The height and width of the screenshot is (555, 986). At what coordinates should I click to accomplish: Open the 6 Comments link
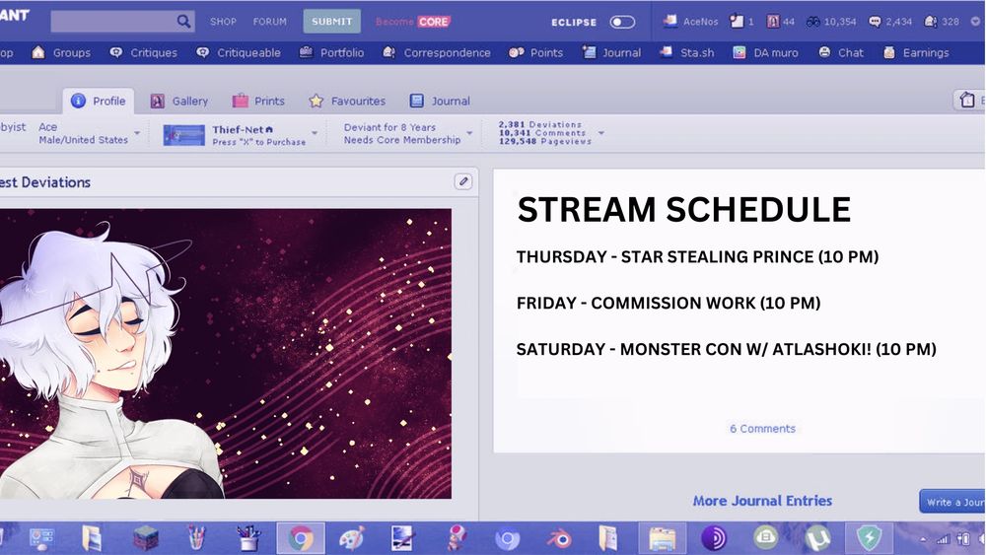click(762, 429)
